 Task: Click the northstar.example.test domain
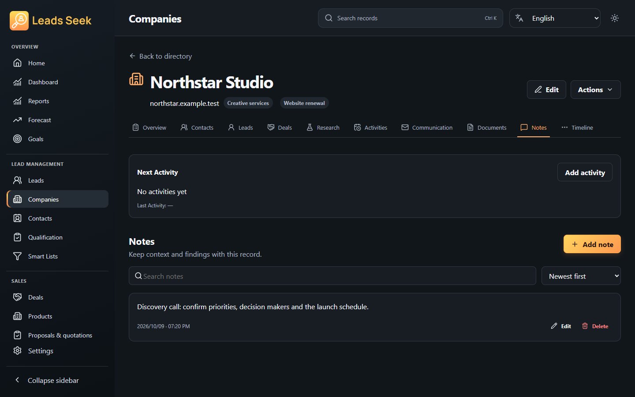tap(184, 103)
